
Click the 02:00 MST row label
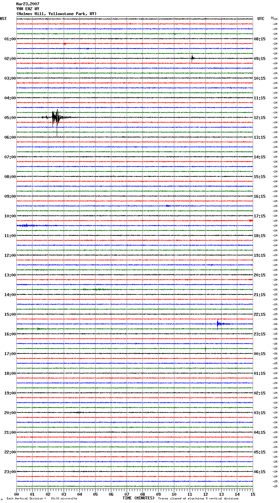[x=10, y=59]
